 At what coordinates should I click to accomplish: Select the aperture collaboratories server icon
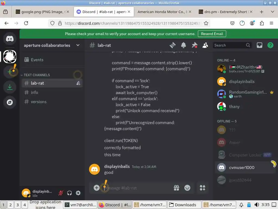[10, 57]
